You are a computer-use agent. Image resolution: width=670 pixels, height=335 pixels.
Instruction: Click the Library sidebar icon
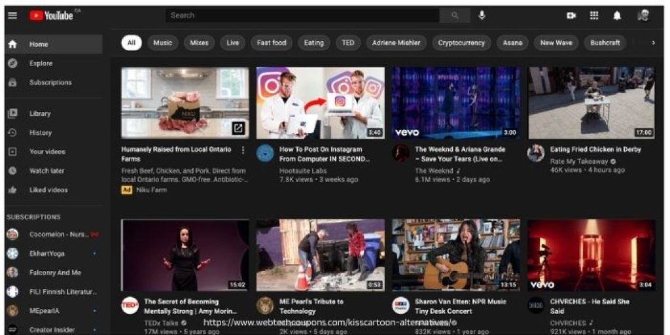(13, 114)
